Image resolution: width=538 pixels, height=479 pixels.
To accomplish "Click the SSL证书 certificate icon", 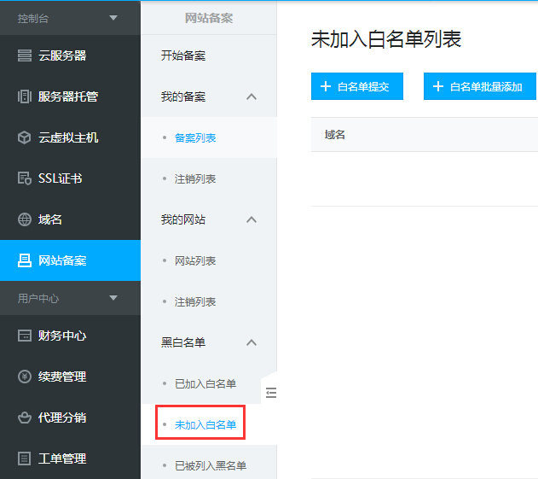I will tap(25, 178).
